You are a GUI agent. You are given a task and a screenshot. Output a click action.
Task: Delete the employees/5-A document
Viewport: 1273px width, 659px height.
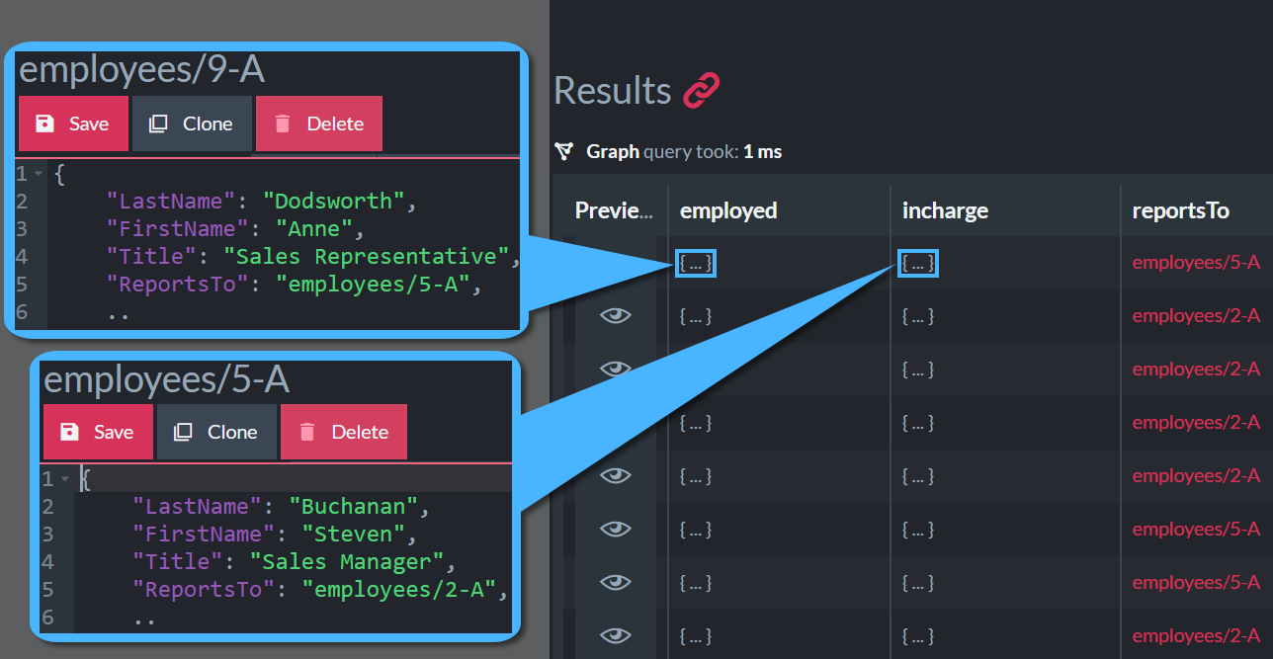tap(344, 432)
